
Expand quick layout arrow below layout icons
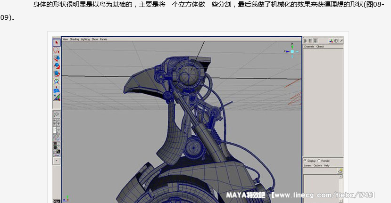(x=57, y=161)
